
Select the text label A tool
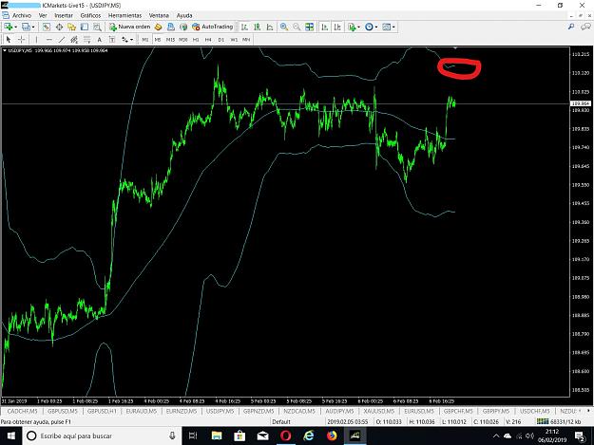click(x=99, y=39)
